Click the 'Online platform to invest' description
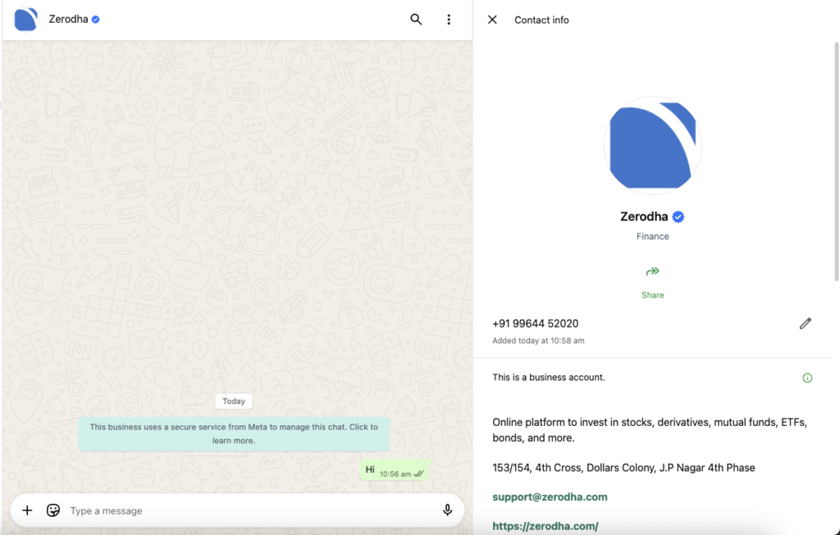The image size is (840, 535). tap(650, 430)
